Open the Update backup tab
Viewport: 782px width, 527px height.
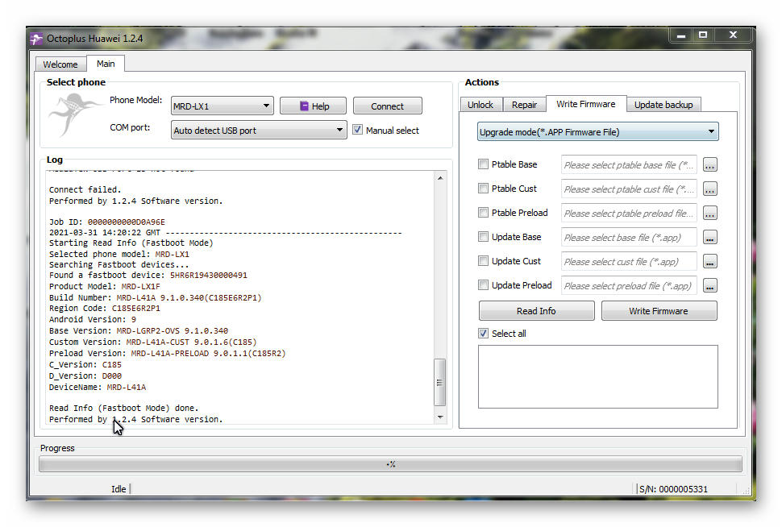(x=663, y=105)
